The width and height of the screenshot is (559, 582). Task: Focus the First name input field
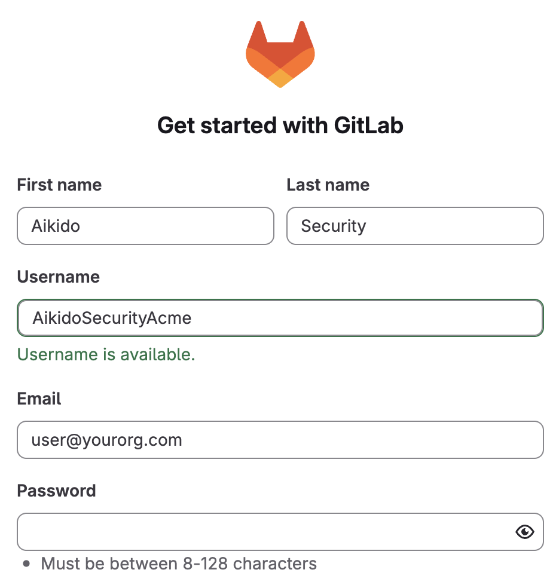(145, 226)
